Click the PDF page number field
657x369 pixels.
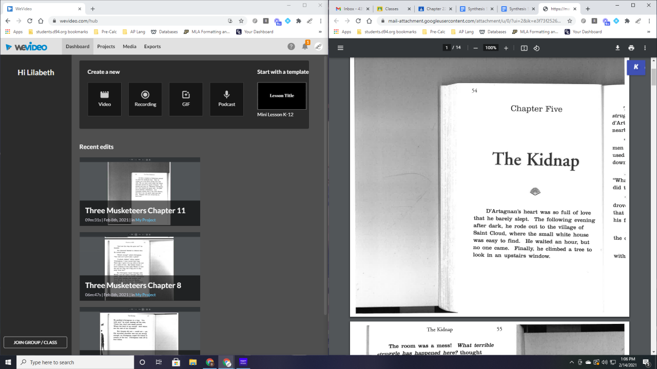click(447, 48)
